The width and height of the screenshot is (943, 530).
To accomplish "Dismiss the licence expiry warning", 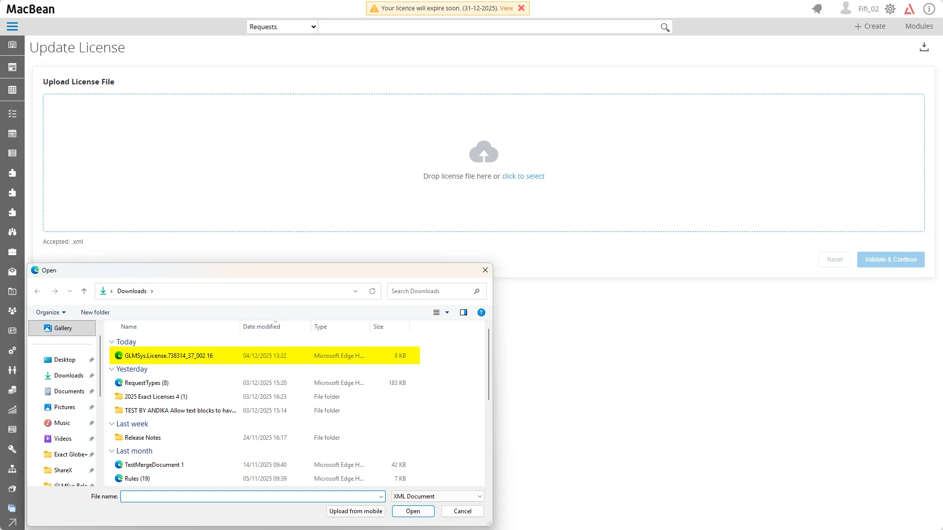I will coord(521,8).
